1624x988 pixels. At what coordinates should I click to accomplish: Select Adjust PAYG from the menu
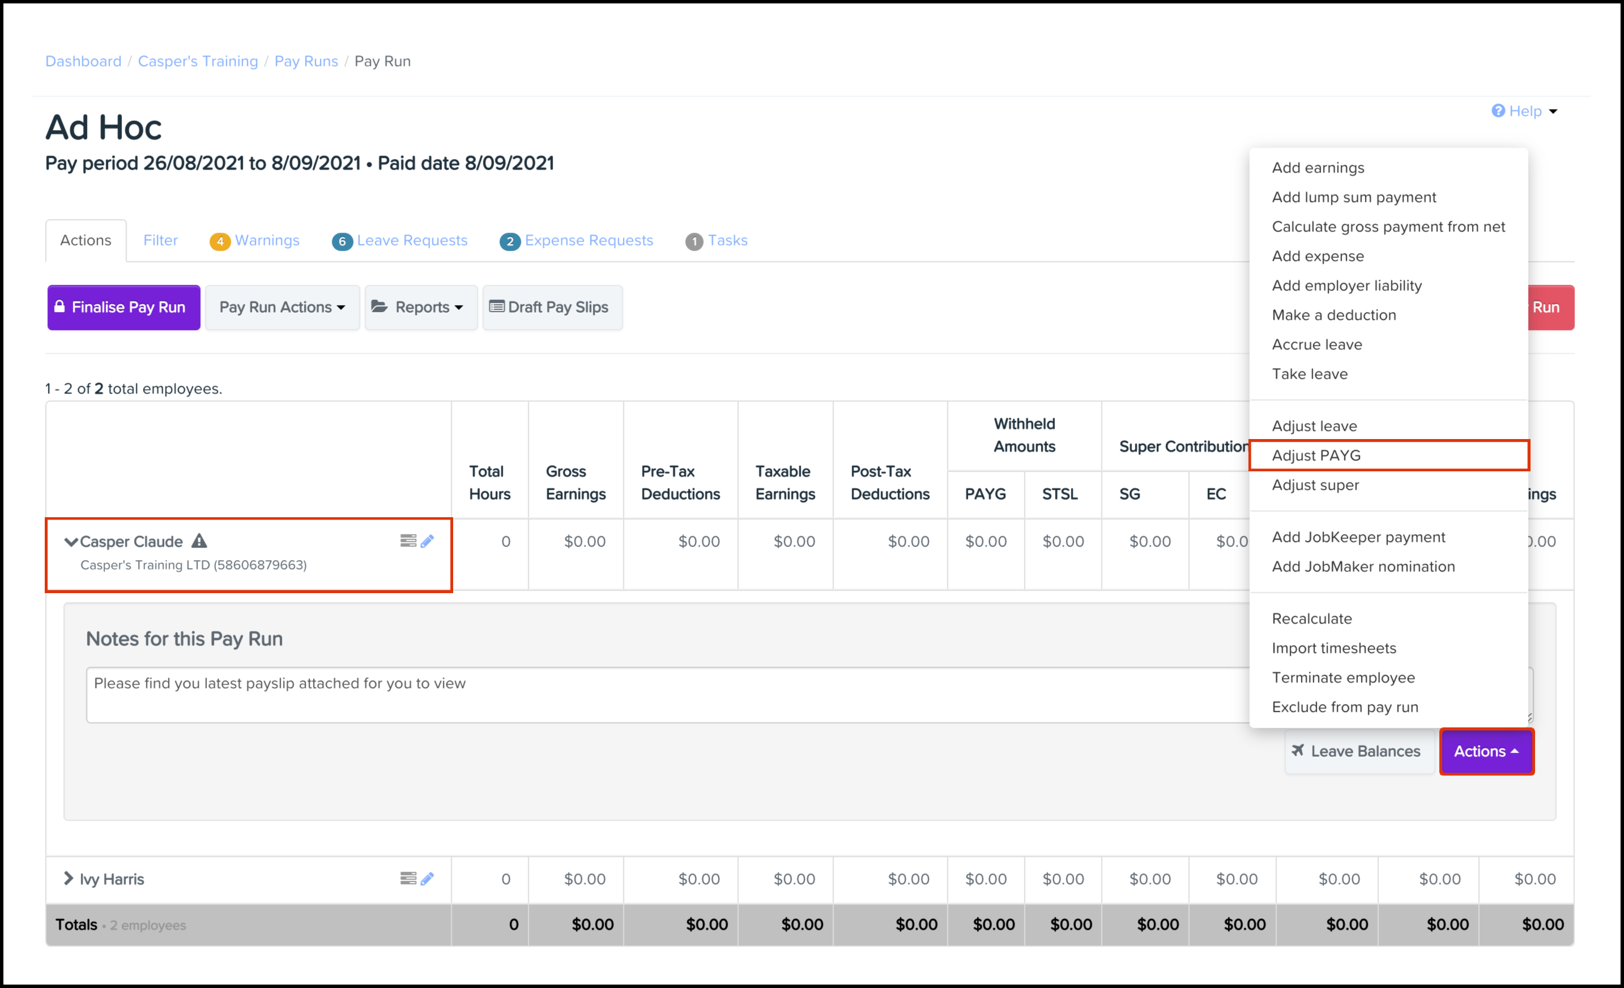click(x=1315, y=455)
